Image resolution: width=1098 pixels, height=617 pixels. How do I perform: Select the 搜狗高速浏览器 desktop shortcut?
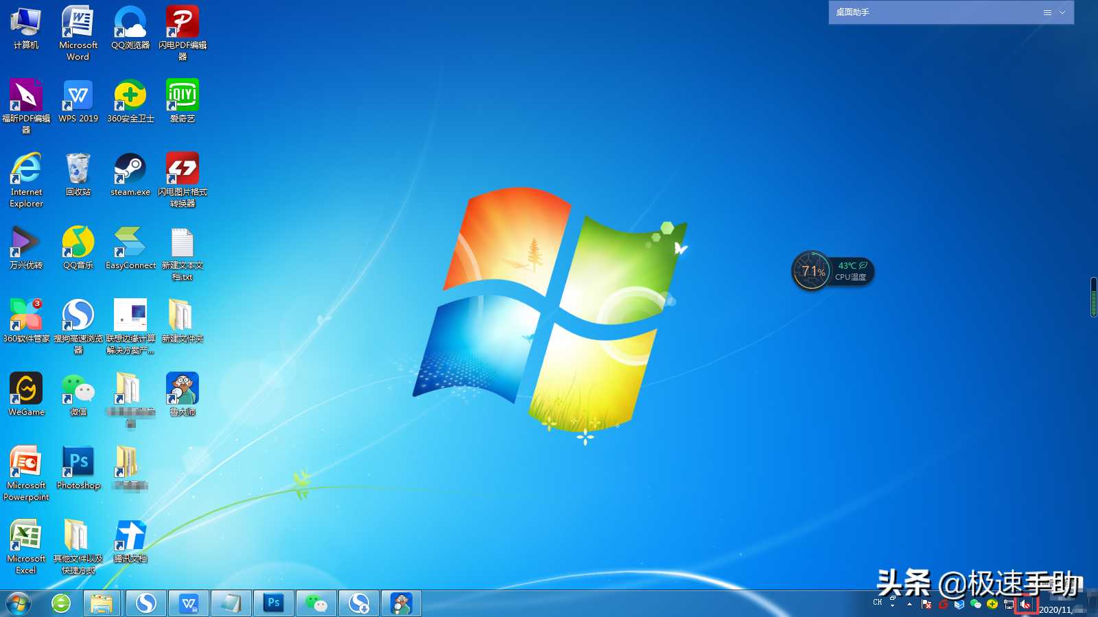(x=78, y=326)
